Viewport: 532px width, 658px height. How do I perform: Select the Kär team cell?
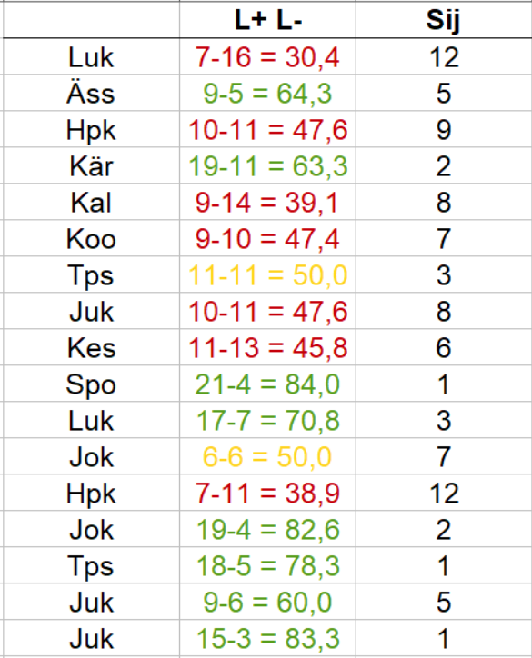pyautogui.click(x=91, y=165)
